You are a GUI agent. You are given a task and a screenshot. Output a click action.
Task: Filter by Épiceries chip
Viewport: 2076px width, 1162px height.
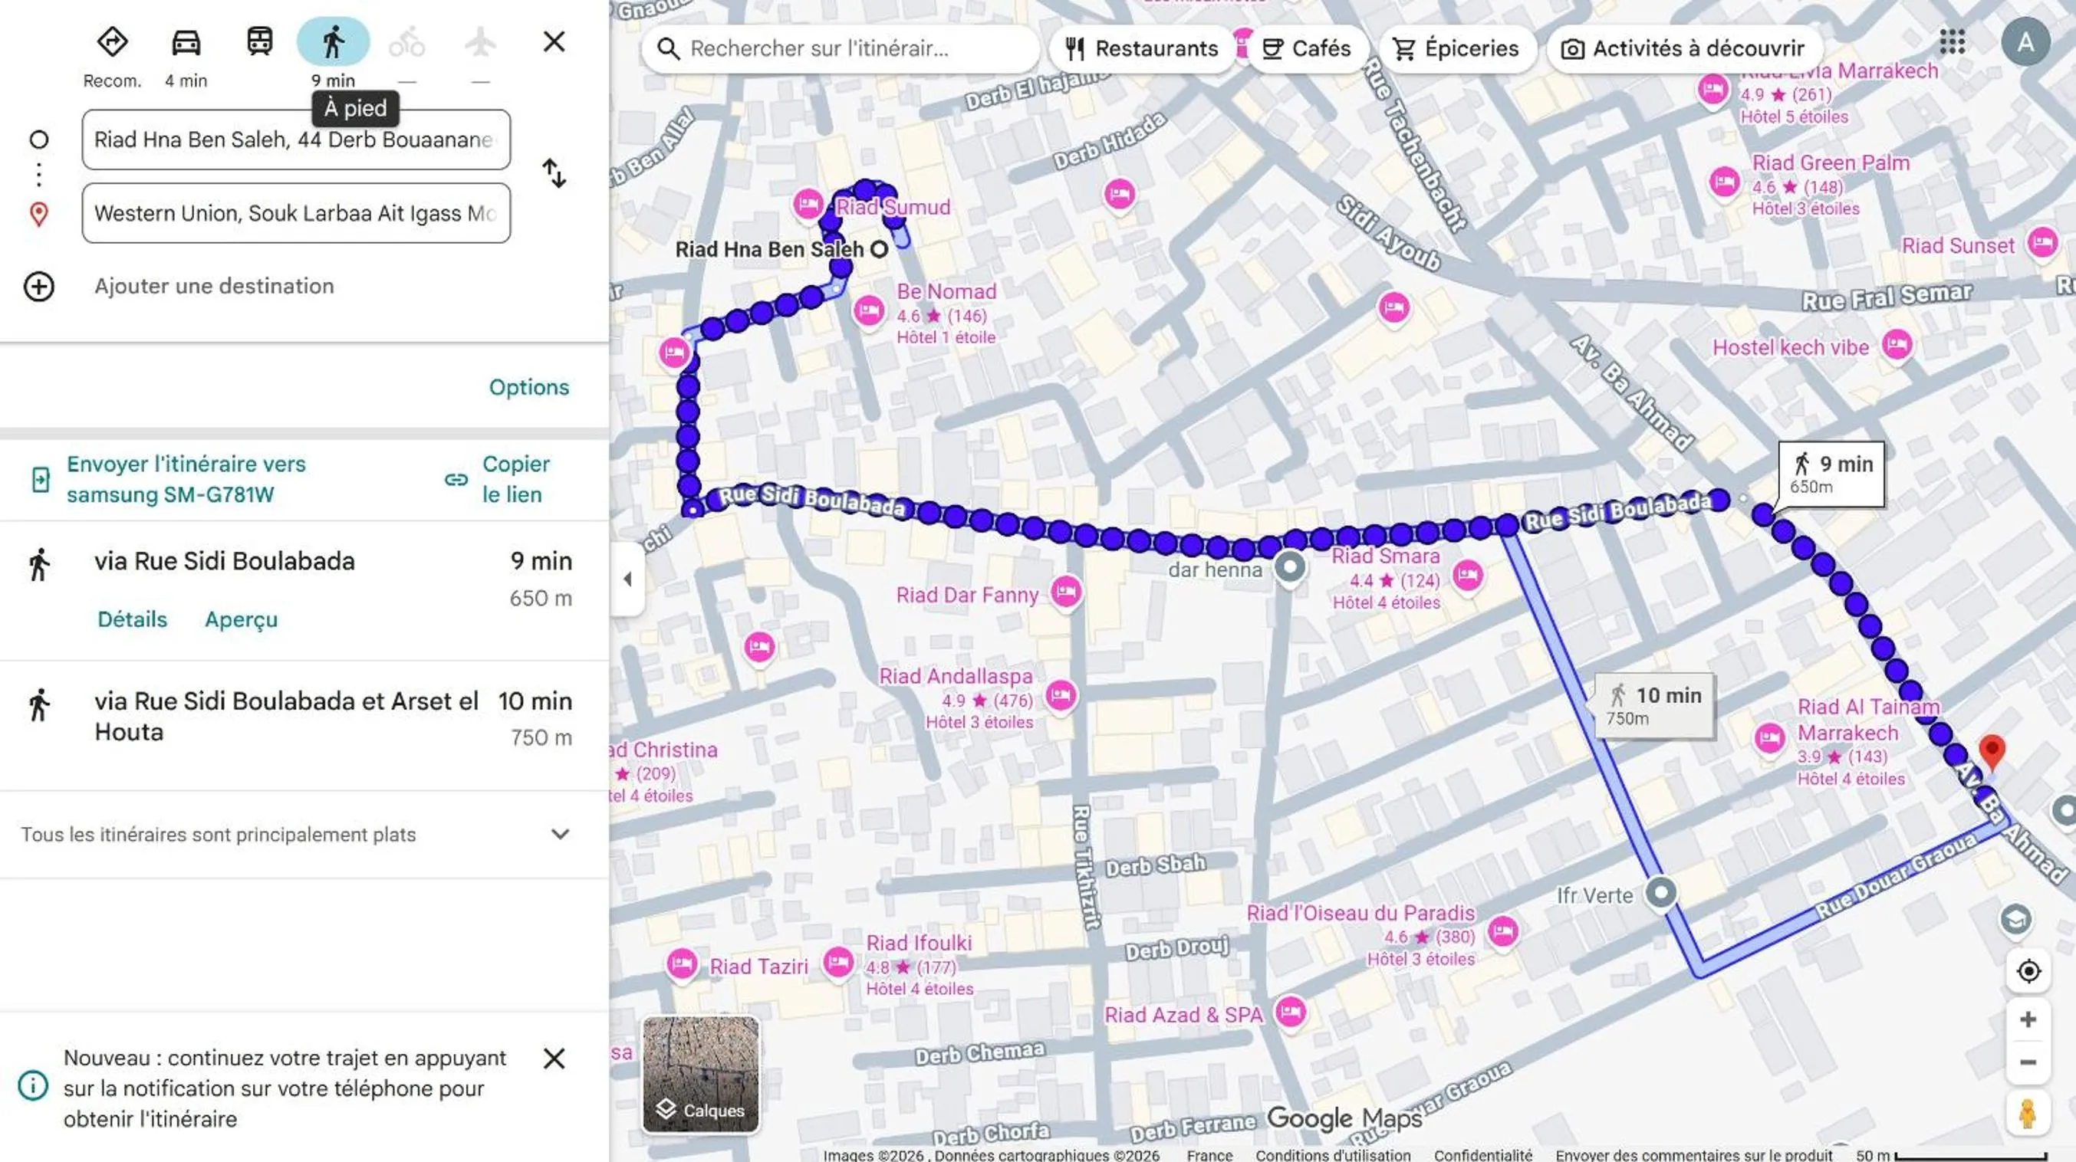point(1456,48)
